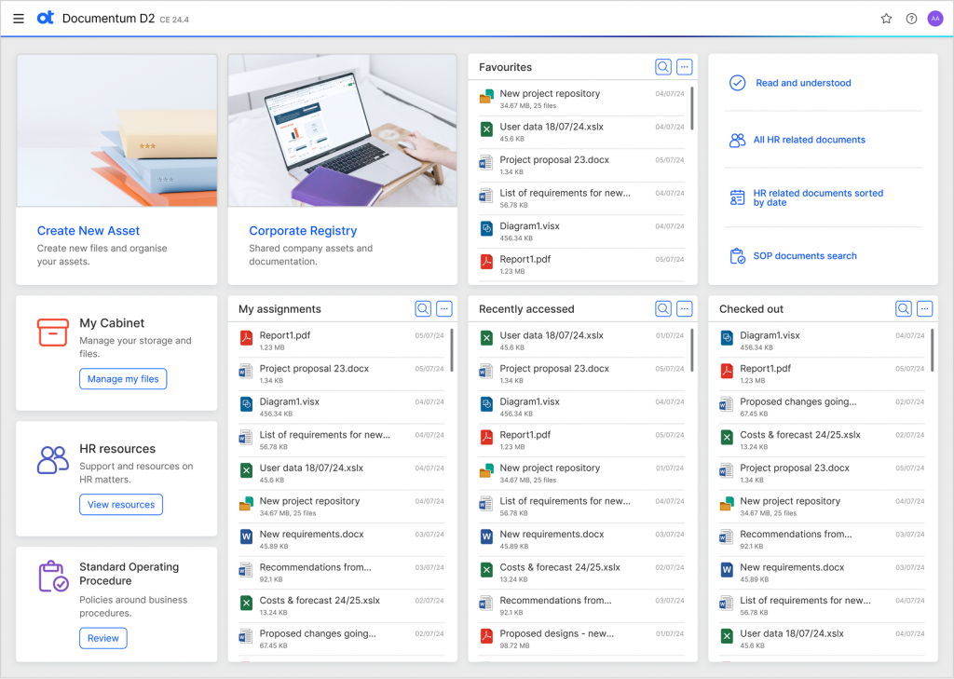Select the Read and understood shortcut
The image size is (954, 679).
click(803, 83)
